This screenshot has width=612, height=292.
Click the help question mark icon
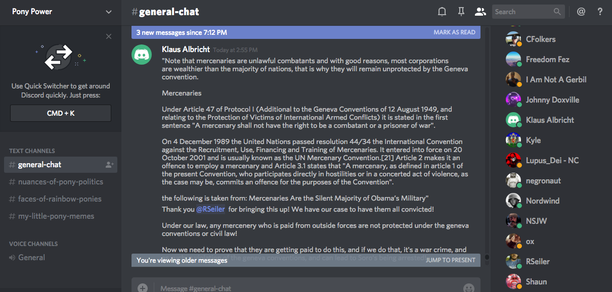point(600,12)
